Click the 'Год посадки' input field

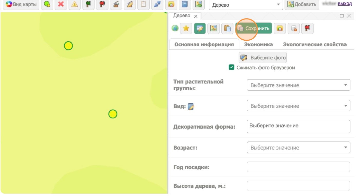coord(299,167)
